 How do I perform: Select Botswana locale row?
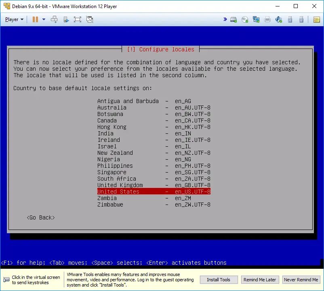coord(154,114)
